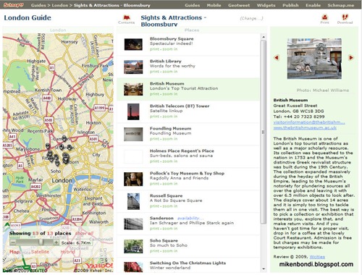Viewport: 362px width, 275px height.
Task: Zoom out the map with minus button
Action: 13,242
